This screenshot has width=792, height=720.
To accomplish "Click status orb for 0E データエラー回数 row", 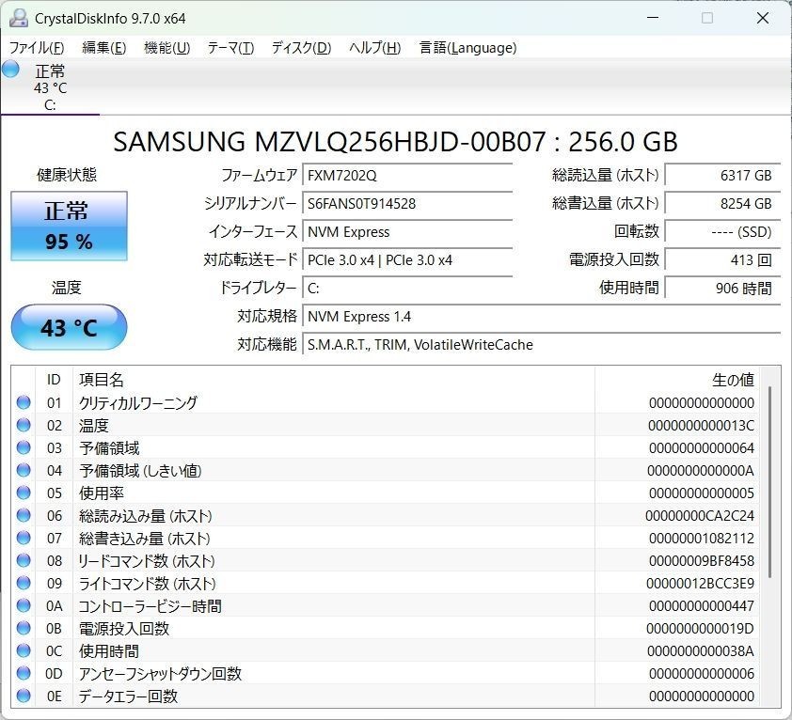I will (x=24, y=696).
